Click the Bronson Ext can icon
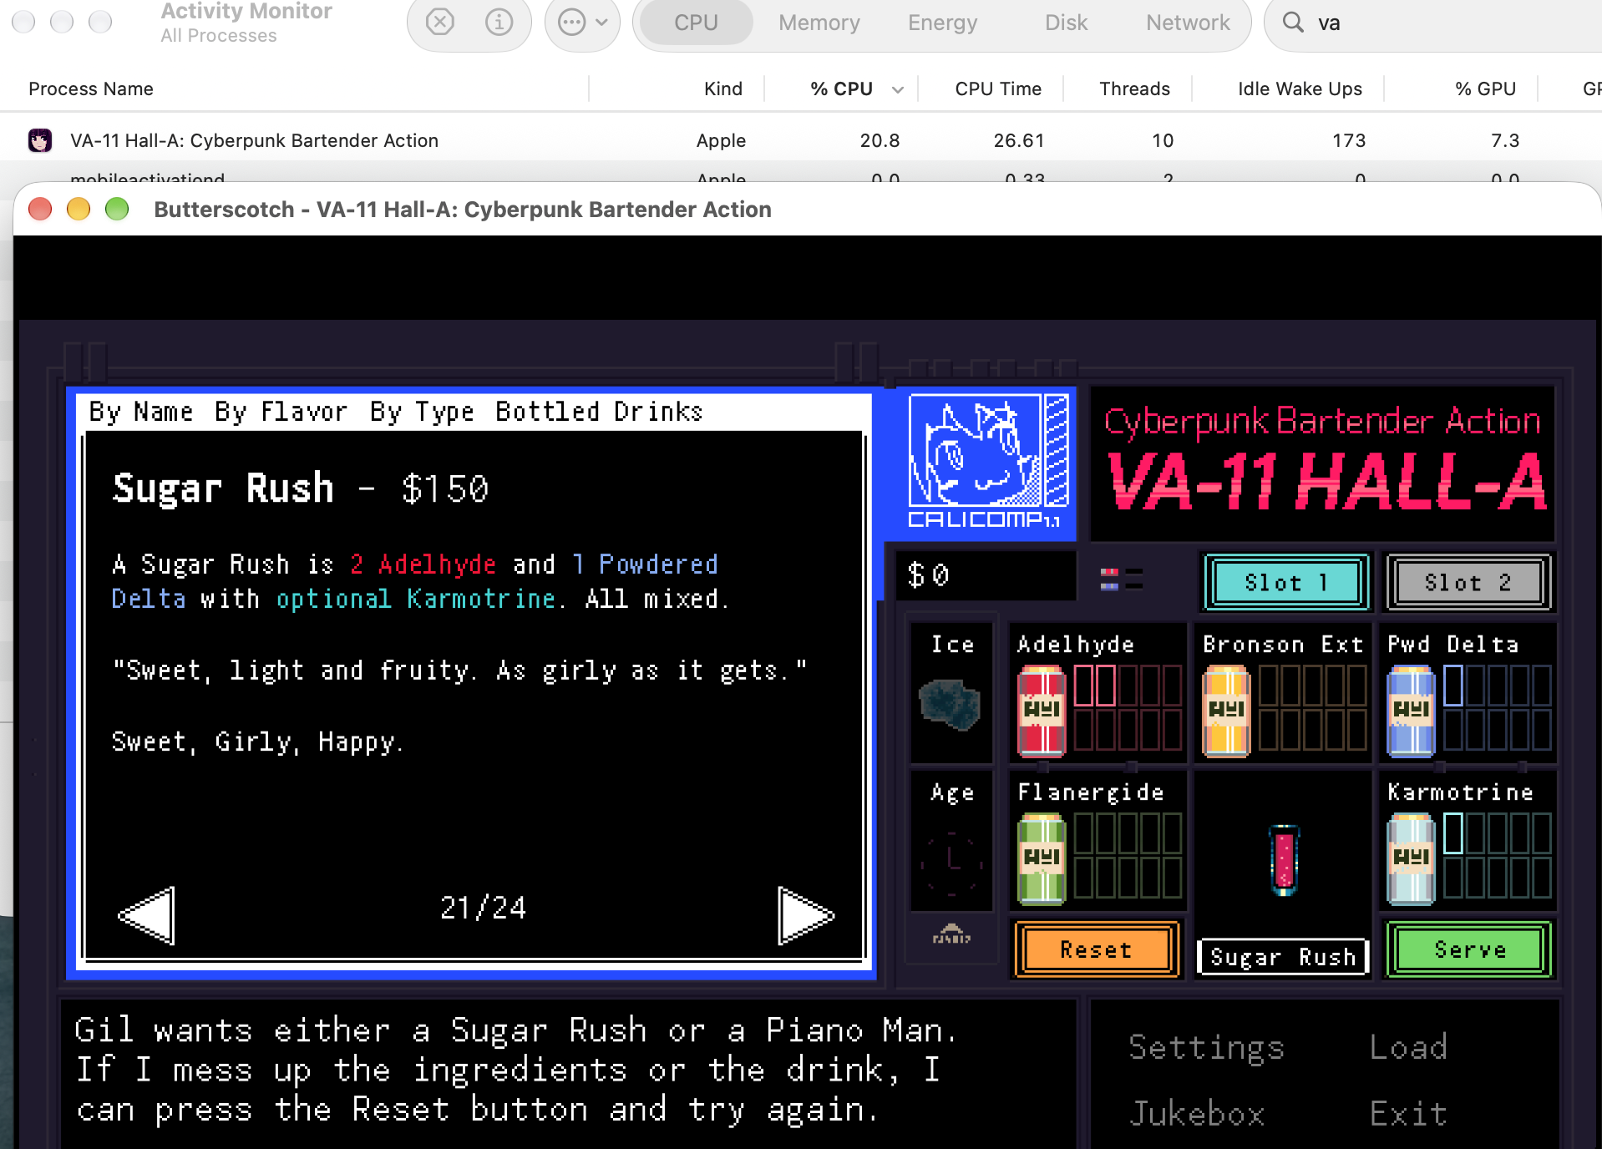Image resolution: width=1602 pixels, height=1149 pixels. (x=1226, y=711)
